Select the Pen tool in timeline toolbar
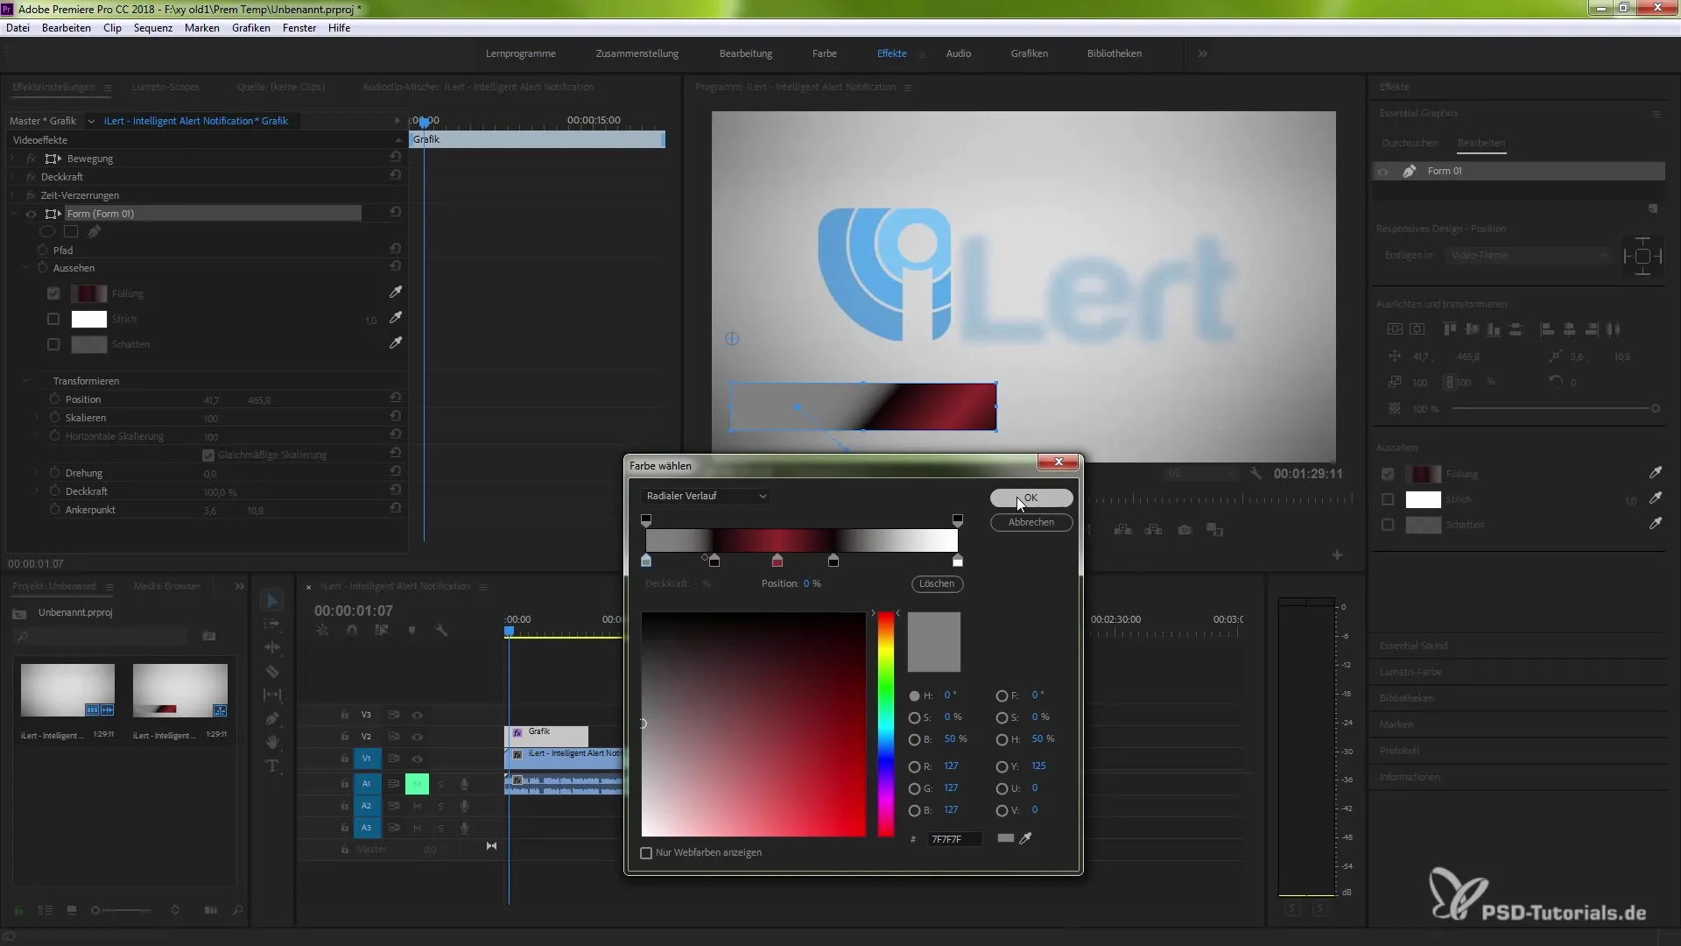This screenshot has height=946, width=1681. (x=272, y=718)
